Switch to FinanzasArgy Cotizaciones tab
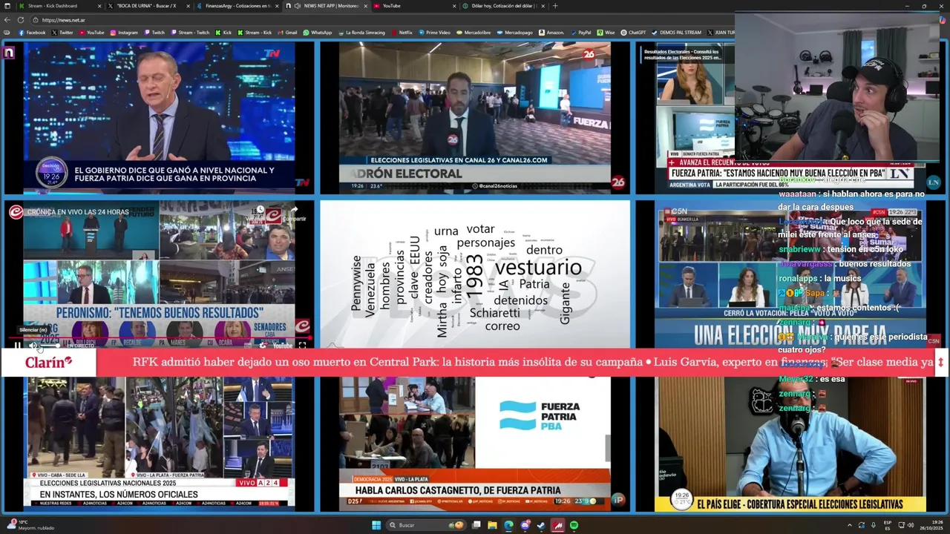This screenshot has height=534, width=950. click(x=237, y=6)
